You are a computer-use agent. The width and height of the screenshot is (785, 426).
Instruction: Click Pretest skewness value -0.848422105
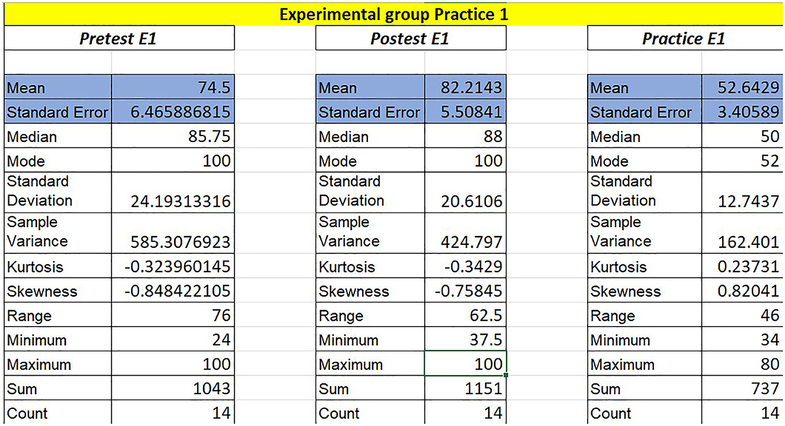(173, 291)
